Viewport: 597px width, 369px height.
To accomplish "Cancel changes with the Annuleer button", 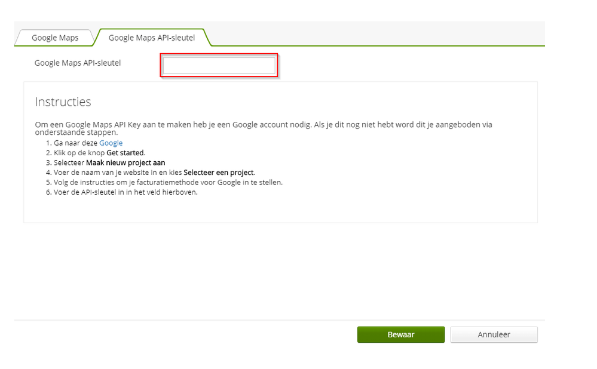I will 494,334.
